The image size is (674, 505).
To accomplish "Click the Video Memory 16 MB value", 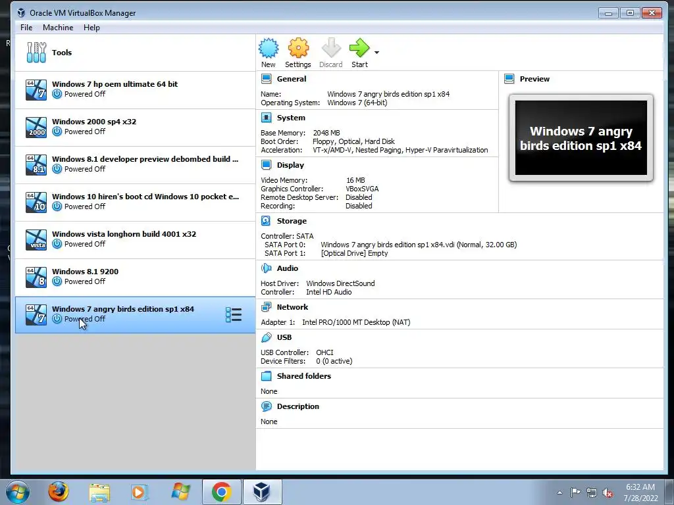I will pyautogui.click(x=355, y=180).
